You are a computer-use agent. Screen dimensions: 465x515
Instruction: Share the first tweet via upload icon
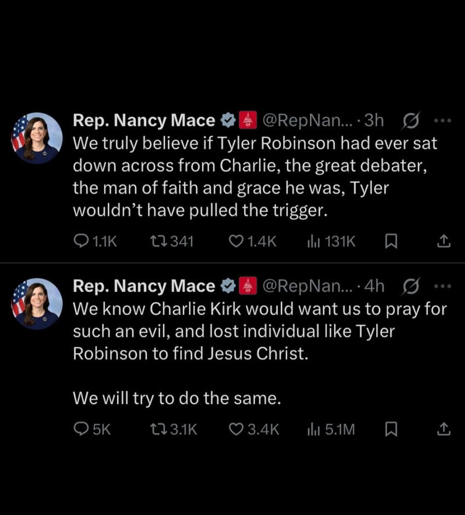tap(444, 241)
